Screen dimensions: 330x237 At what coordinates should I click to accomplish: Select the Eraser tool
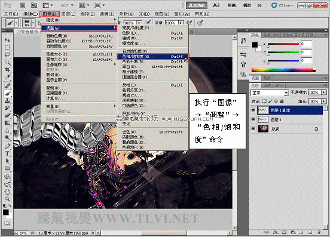[7, 115]
